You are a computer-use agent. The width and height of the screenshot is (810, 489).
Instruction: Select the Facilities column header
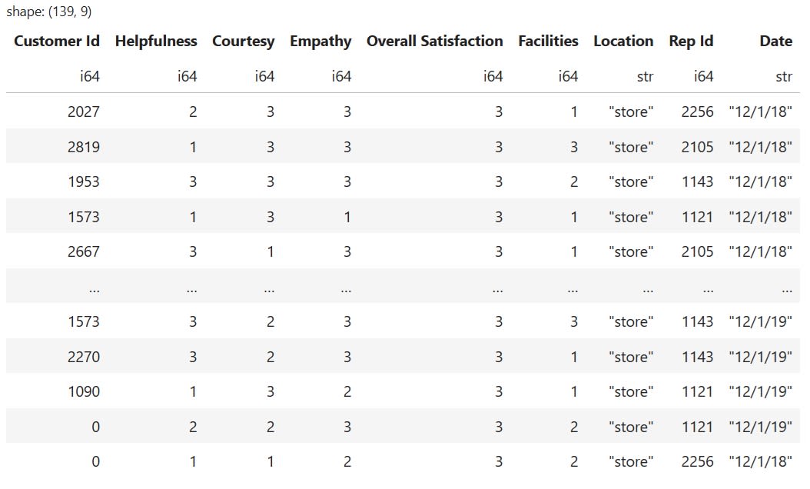[x=548, y=42]
